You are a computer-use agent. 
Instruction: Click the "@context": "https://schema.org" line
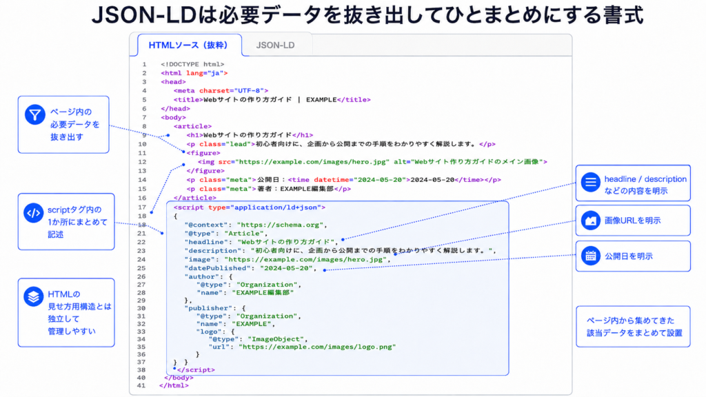(255, 225)
